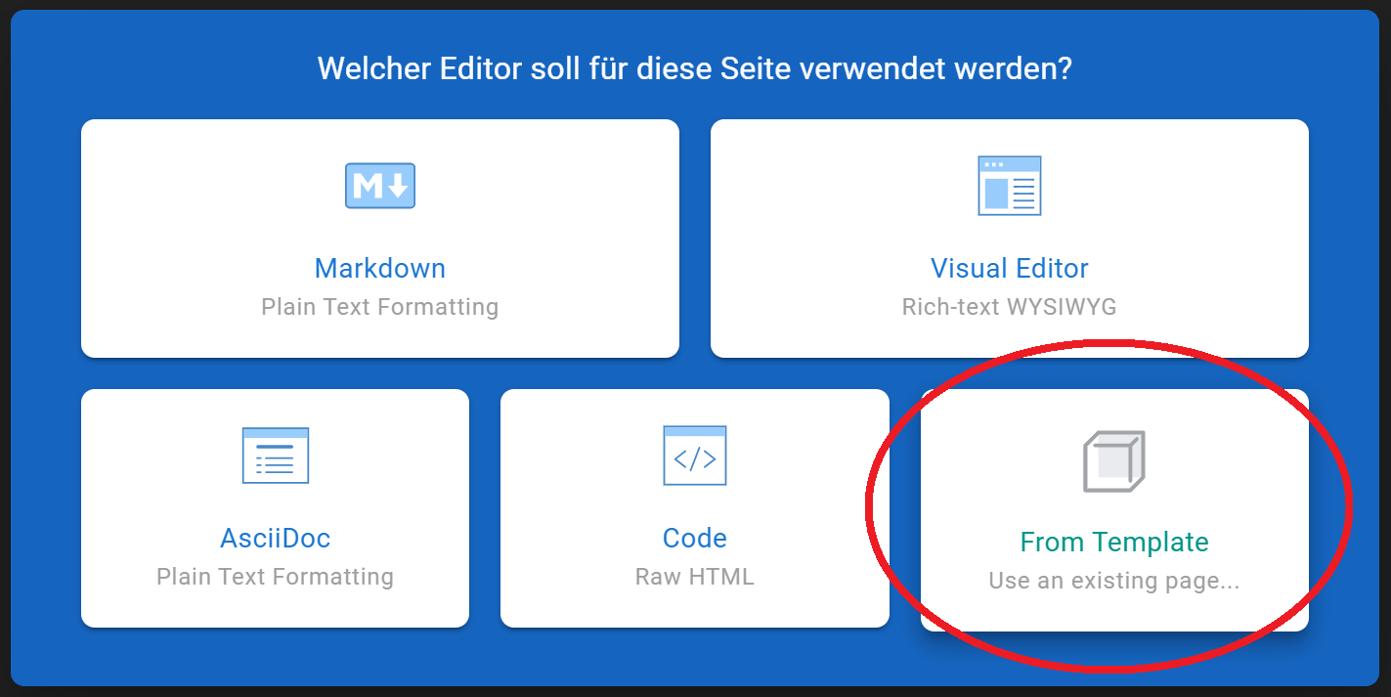
Task: Open the Code editor link
Action: [x=694, y=538]
